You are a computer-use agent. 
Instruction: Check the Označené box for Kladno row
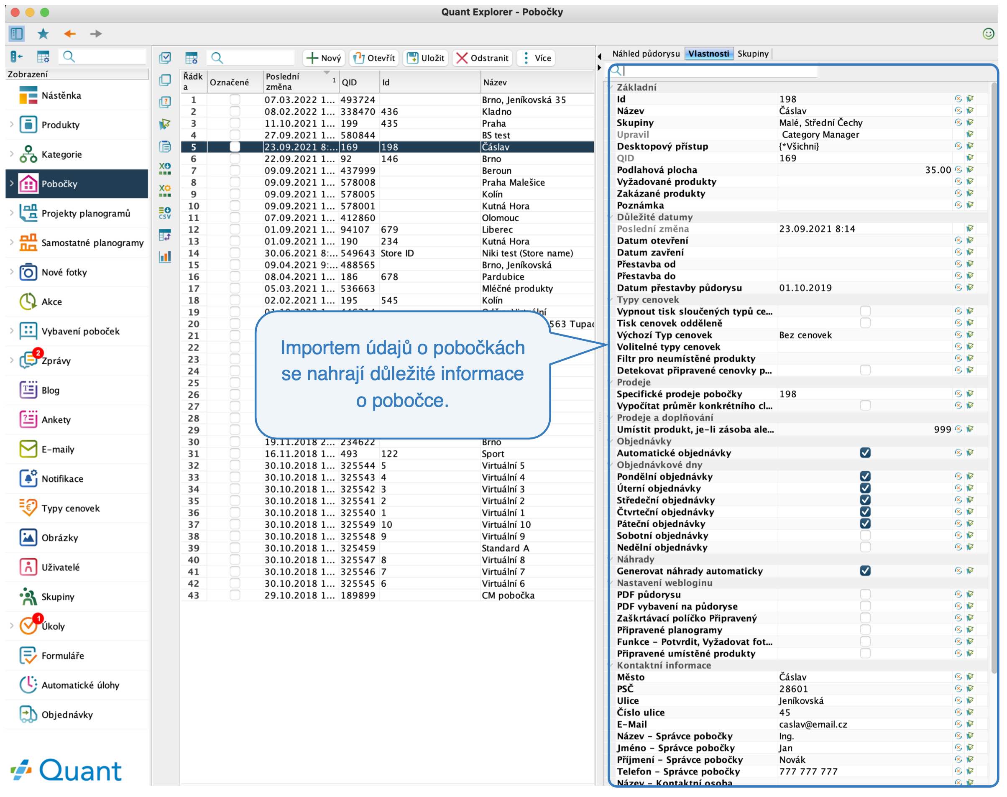click(235, 112)
